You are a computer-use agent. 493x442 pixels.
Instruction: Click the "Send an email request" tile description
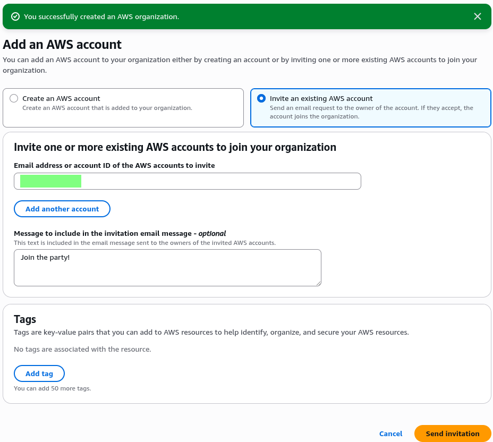[371, 112]
